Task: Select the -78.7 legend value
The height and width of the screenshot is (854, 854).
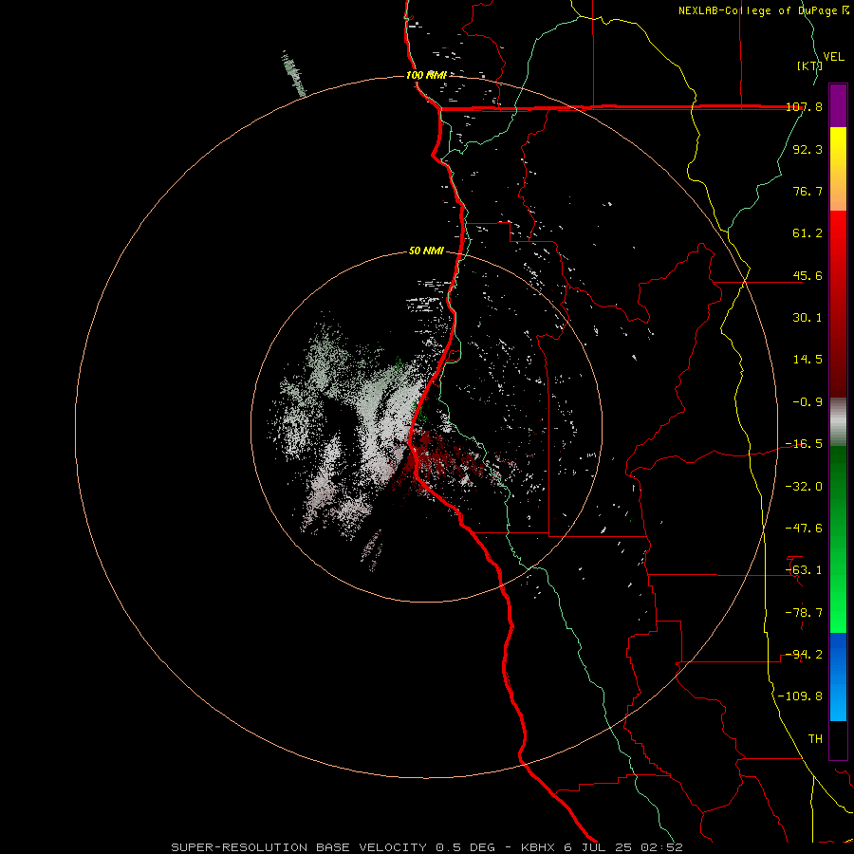Action: [804, 613]
